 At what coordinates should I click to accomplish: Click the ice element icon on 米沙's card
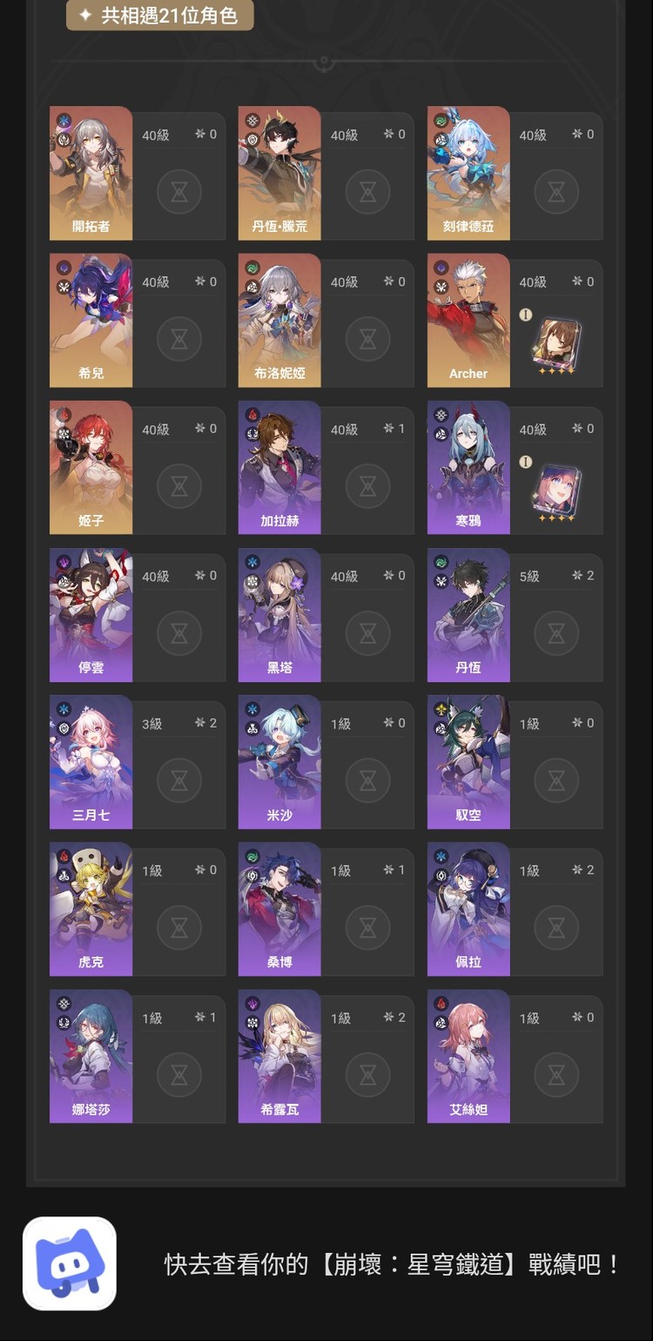point(252,710)
